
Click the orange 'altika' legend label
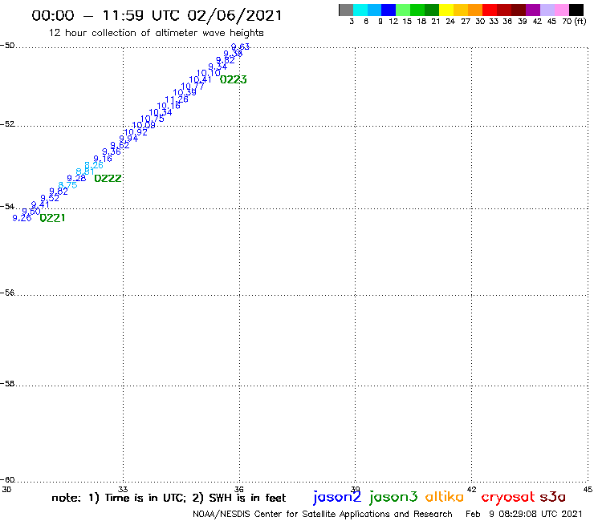coord(445,496)
